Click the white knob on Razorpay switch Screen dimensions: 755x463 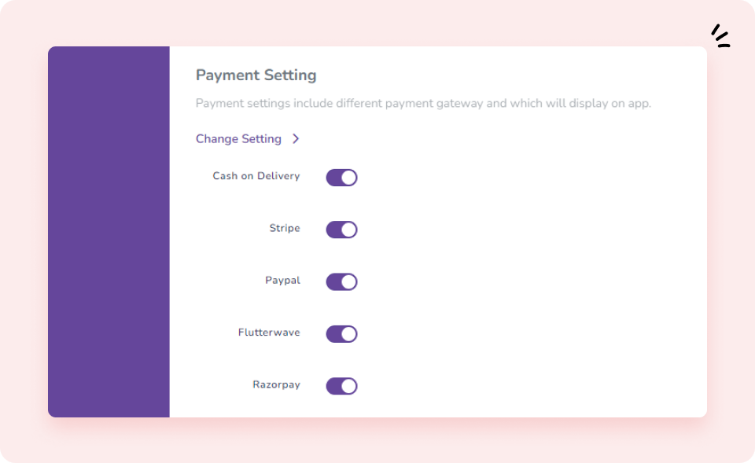[x=348, y=386]
